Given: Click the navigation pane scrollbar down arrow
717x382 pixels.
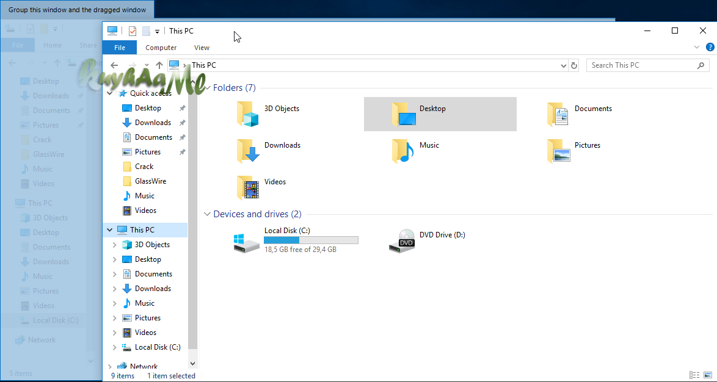Looking at the screenshot, I should click(192, 364).
